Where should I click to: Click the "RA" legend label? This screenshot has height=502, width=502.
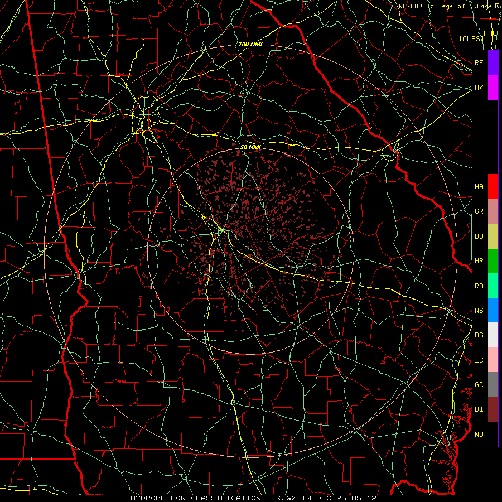coord(479,286)
